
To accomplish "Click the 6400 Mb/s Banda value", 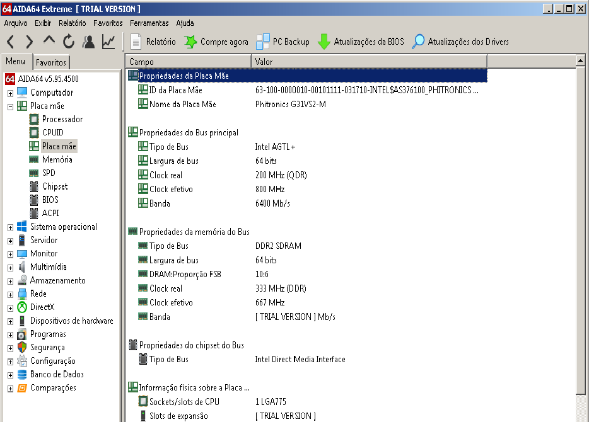I will pyautogui.click(x=272, y=203).
